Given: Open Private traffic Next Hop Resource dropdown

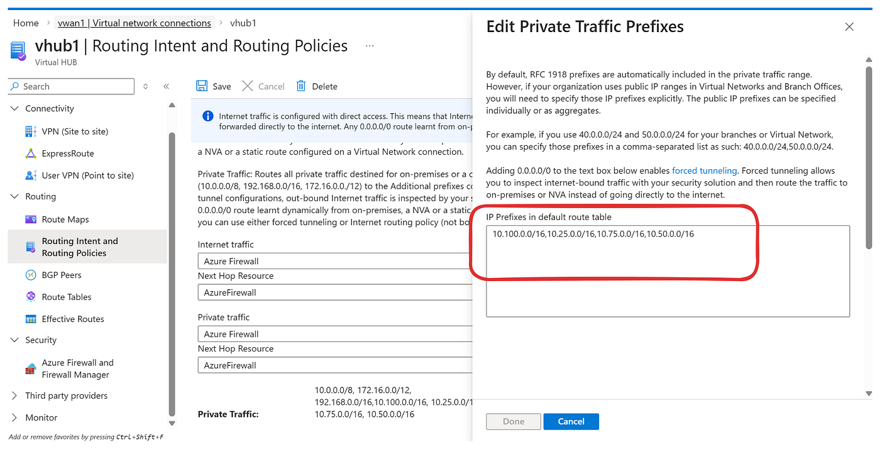Looking at the screenshot, I should pos(335,365).
